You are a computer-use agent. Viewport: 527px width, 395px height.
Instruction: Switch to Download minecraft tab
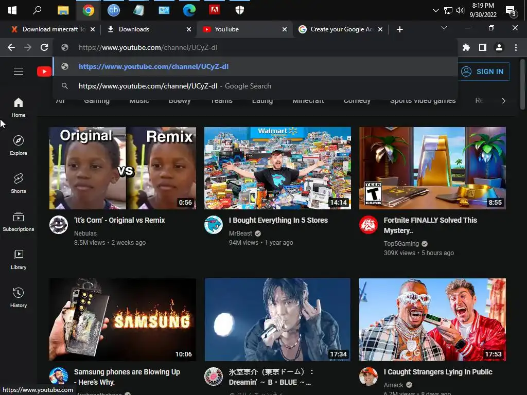click(49, 29)
